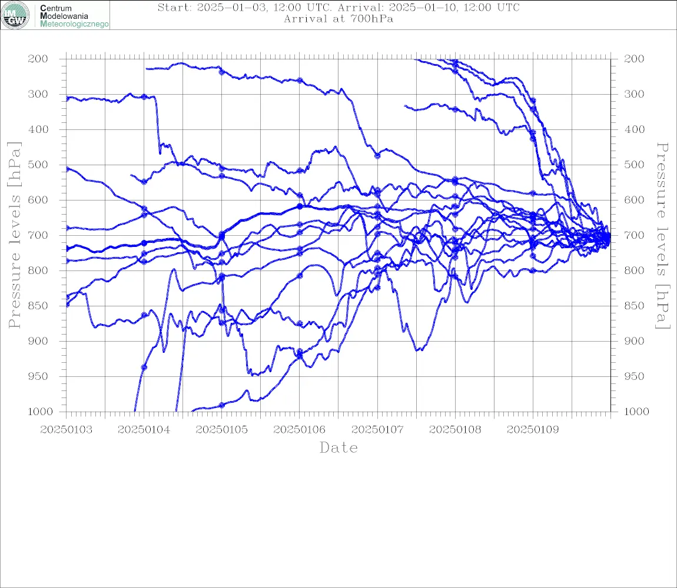677x588 pixels.
Task: Click the left axis 700 label
Action: pos(38,236)
